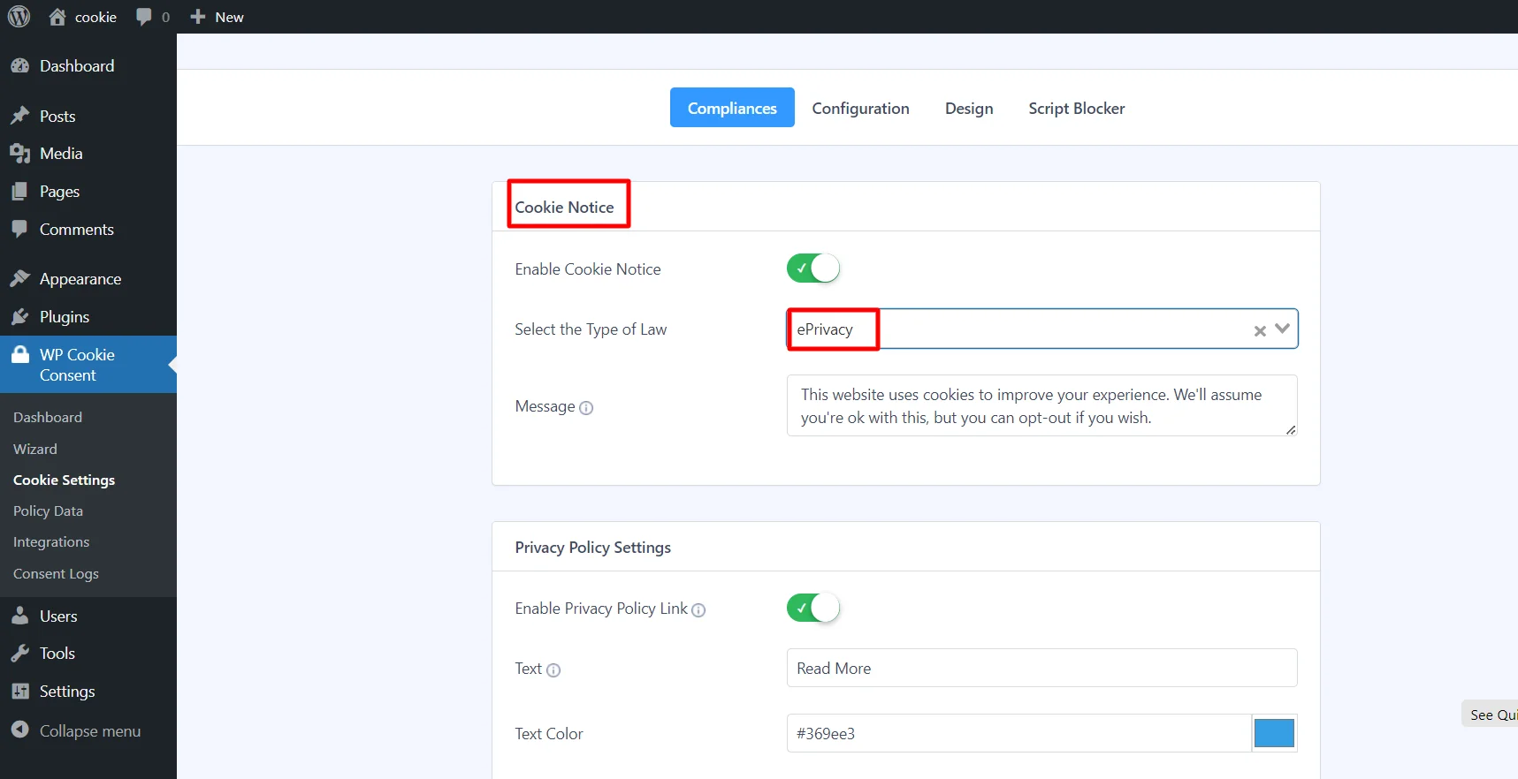The image size is (1518, 779).
Task: Open the Cookie Settings submenu link
Action: 64,480
